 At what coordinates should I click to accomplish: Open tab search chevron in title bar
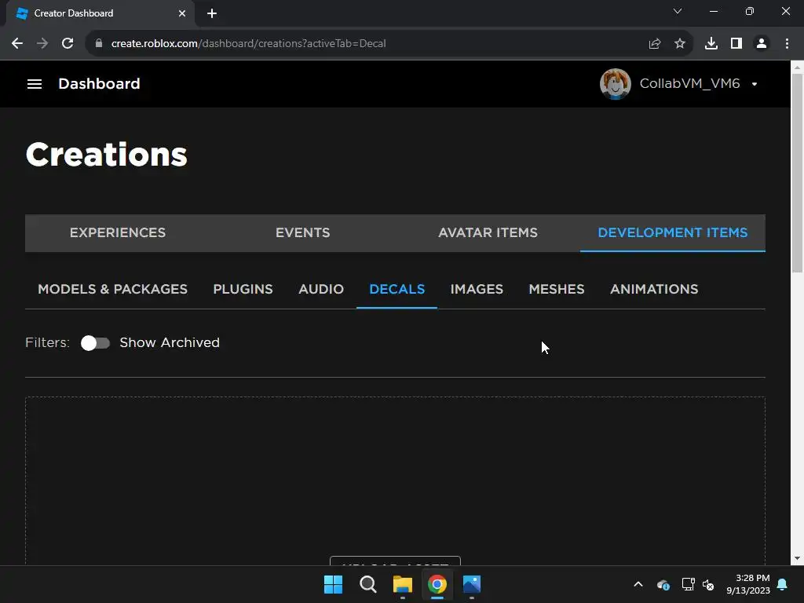point(678,11)
